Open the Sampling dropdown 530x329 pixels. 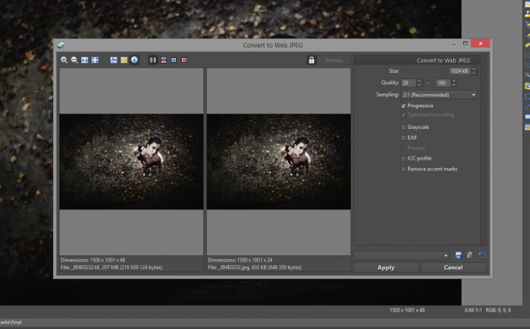pos(439,95)
